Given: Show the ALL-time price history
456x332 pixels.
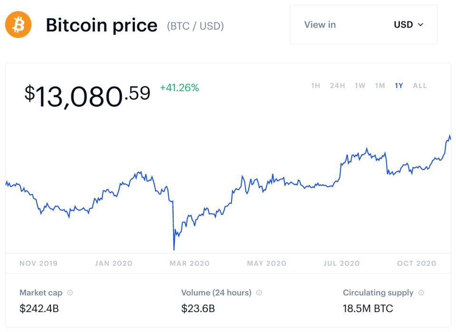Looking at the screenshot, I should (x=420, y=86).
